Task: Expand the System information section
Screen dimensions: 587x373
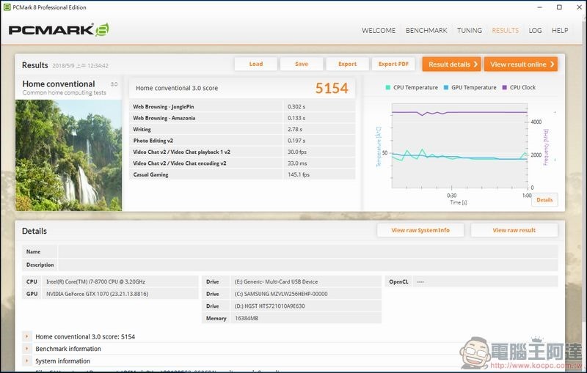Action: click(27, 361)
